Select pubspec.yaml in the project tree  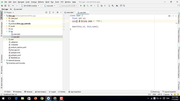click(x=16, y=55)
